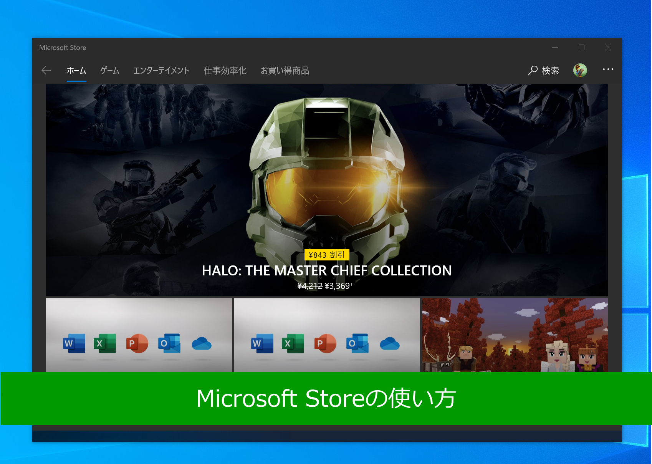
Task: Switch to the ゲーム tab
Action: coord(110,71)
